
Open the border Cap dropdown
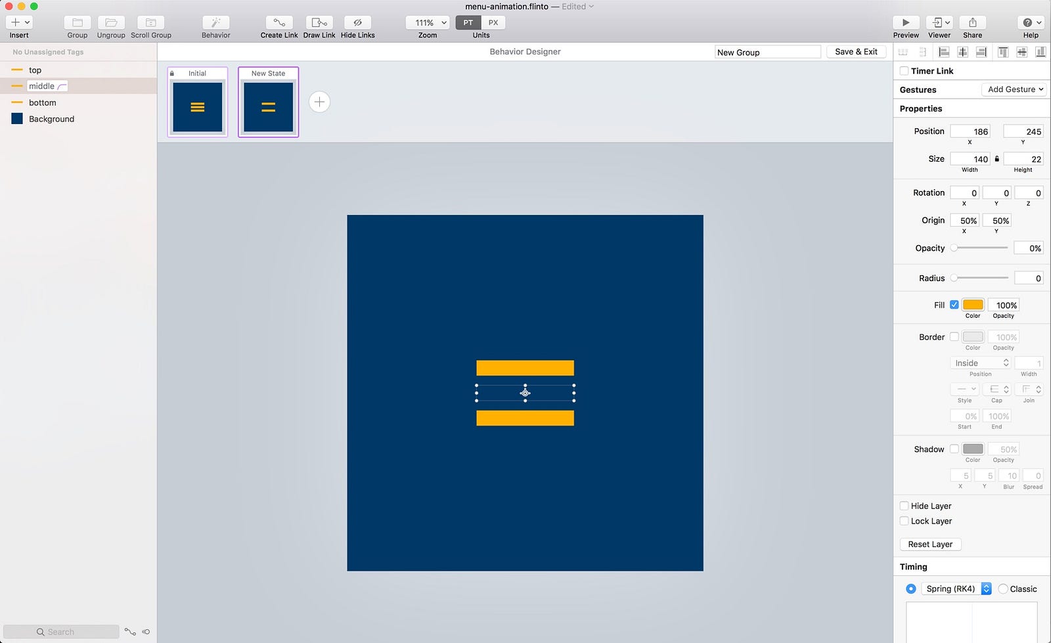997,389
